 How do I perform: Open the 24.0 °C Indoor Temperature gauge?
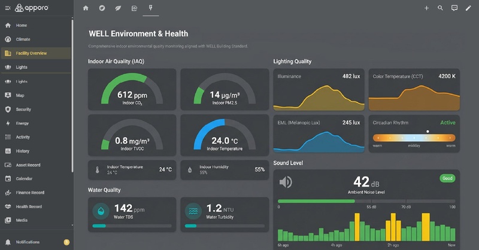pyautogui.click(x=225, y=135)
